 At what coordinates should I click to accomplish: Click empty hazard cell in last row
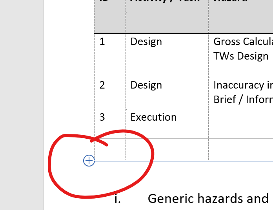coord(240,149)
